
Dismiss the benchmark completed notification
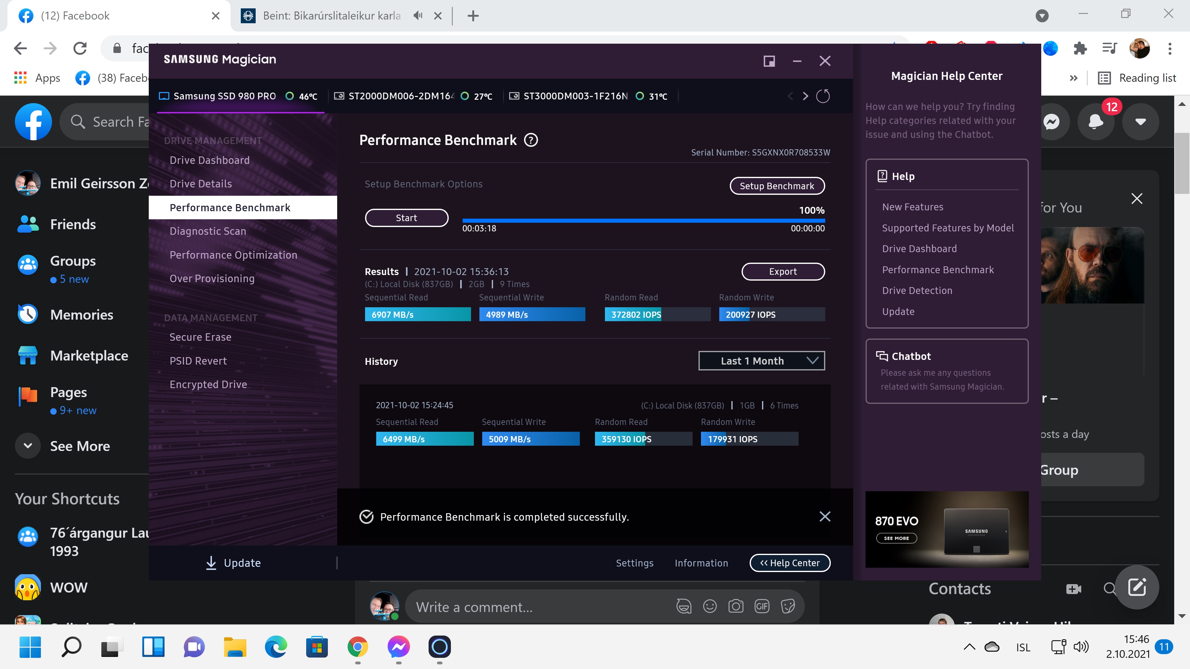(x=825, y=516)
